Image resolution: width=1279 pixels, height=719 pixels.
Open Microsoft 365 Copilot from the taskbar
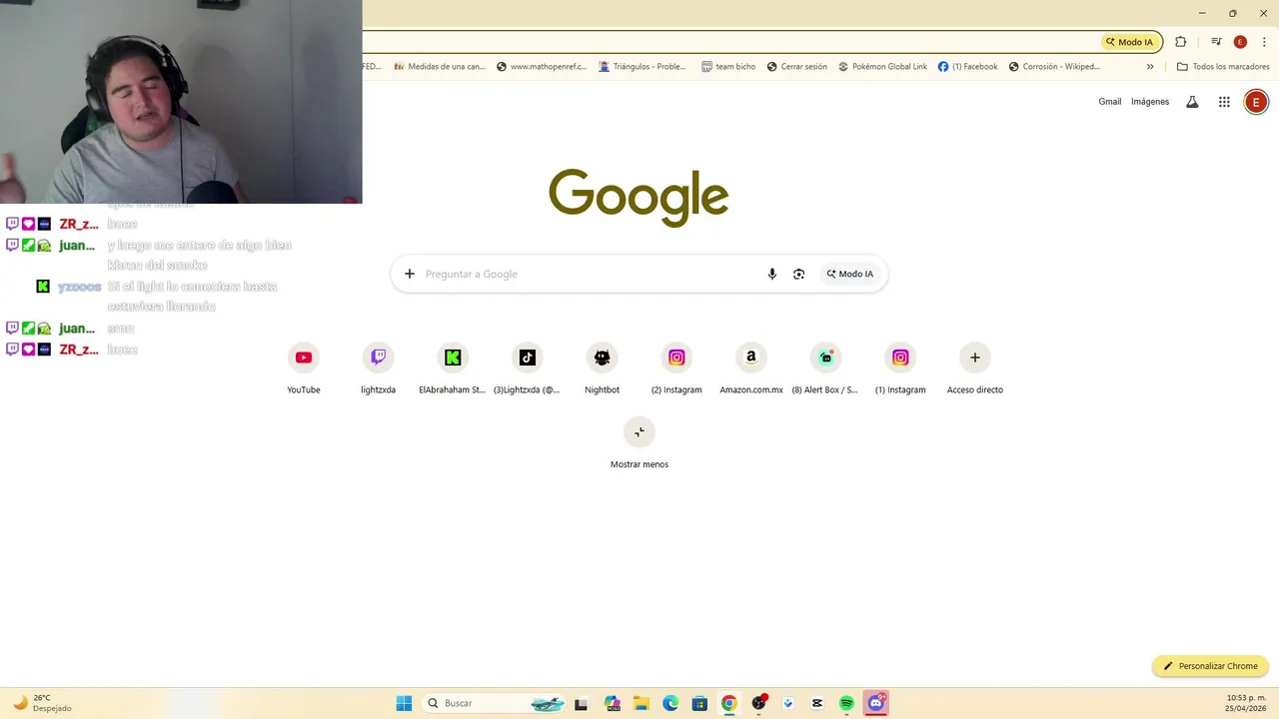pos(612,703)
